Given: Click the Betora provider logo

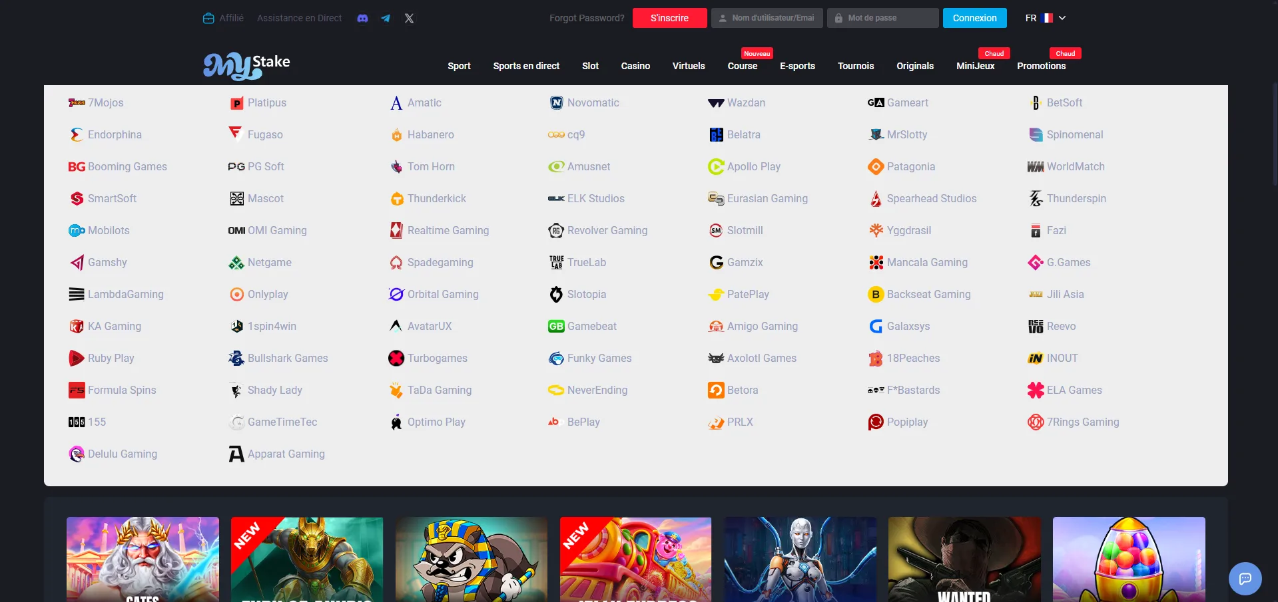Looking at the screenshot, I should pyautogui.click(x=716, y=390).
